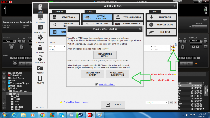Add Timecode Signal input

point(161,25)
